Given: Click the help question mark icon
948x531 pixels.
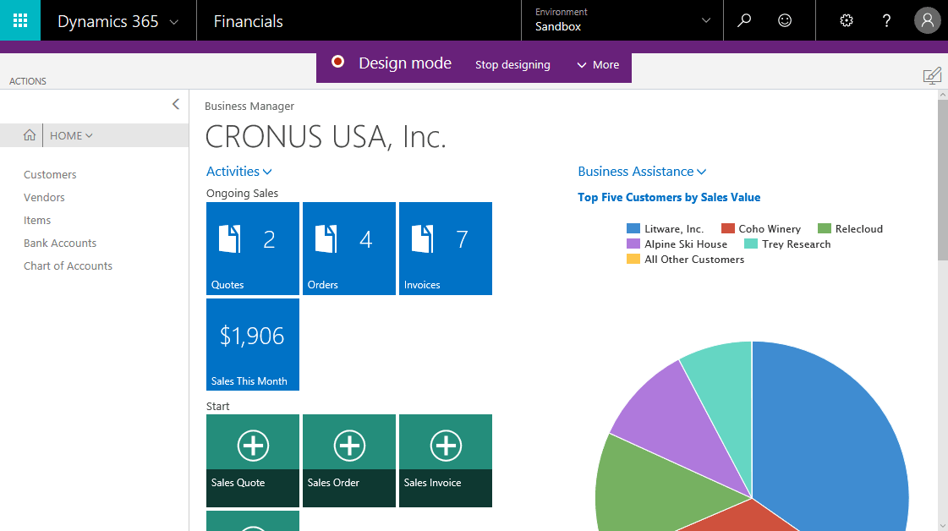Looking at the screenshot, I should point(886,21).
